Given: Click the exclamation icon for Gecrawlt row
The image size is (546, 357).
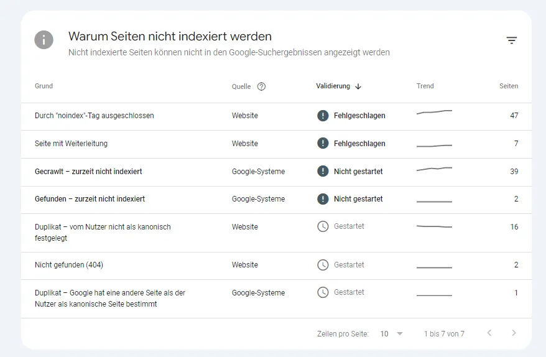Looking at the screenshot, I should [x=323, y=171].
